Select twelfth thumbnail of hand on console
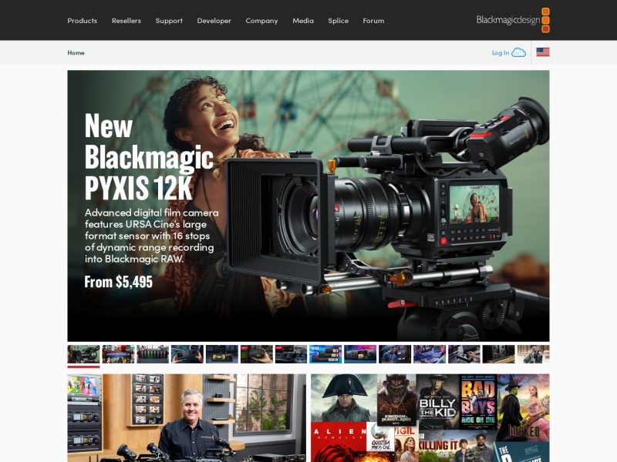The image size is (617, 462). (x=464, y=354)
